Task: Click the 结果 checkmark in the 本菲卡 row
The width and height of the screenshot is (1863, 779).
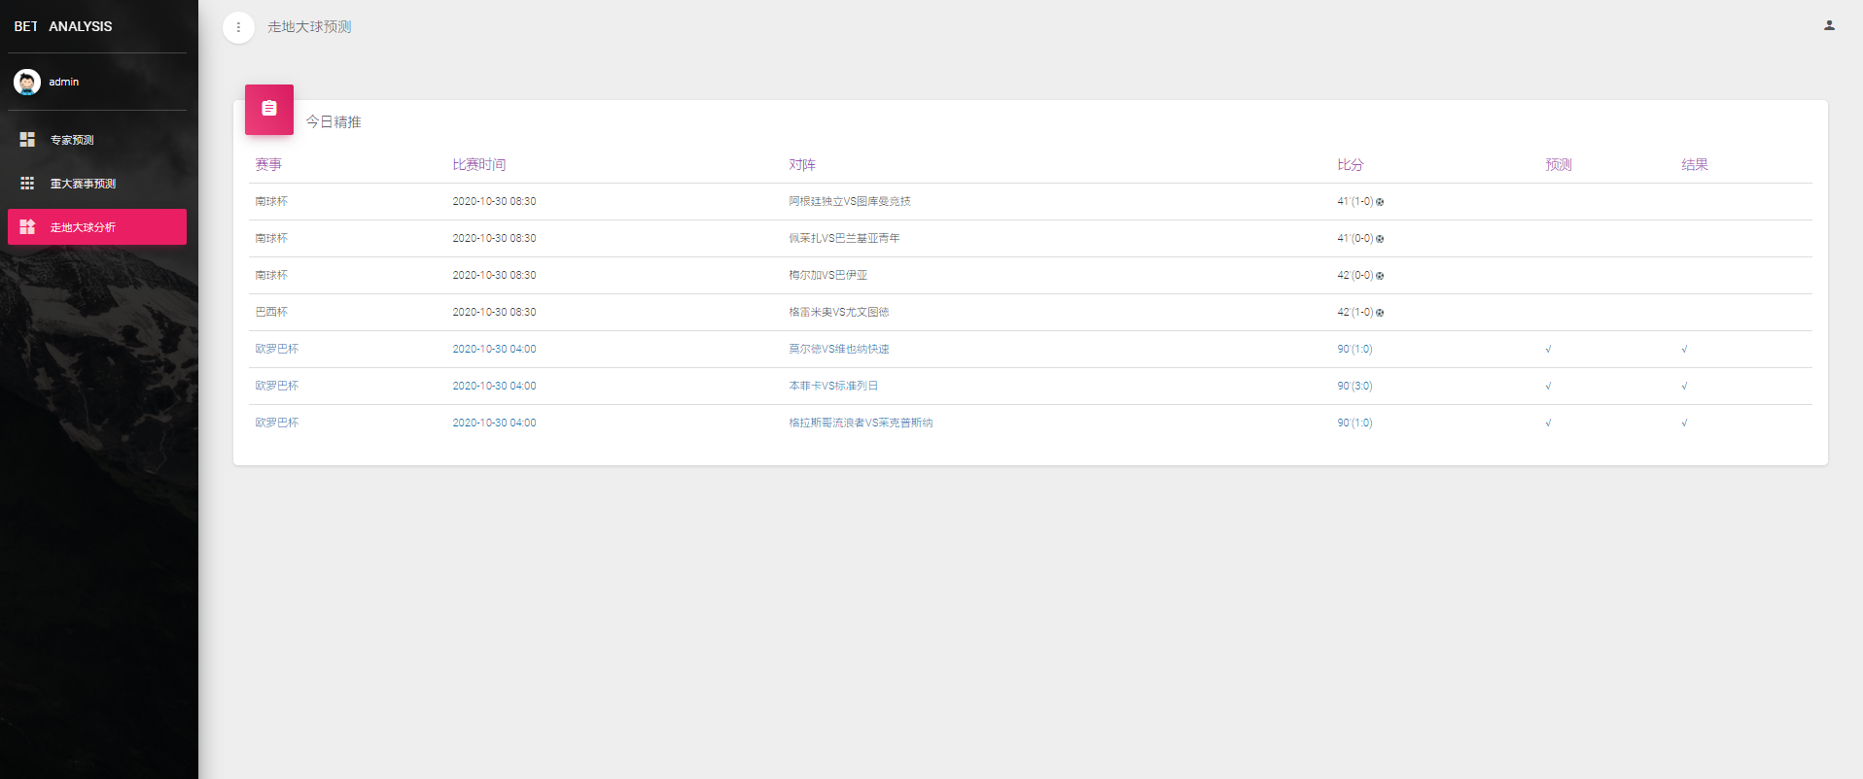Action: [1684, 387]
